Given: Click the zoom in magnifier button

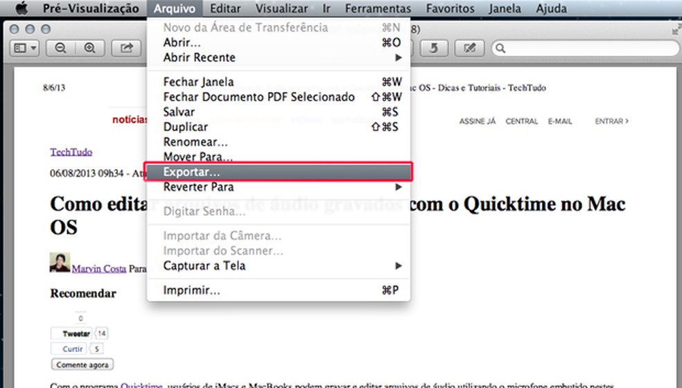Looking at the screenshot, I should (90, 48).
